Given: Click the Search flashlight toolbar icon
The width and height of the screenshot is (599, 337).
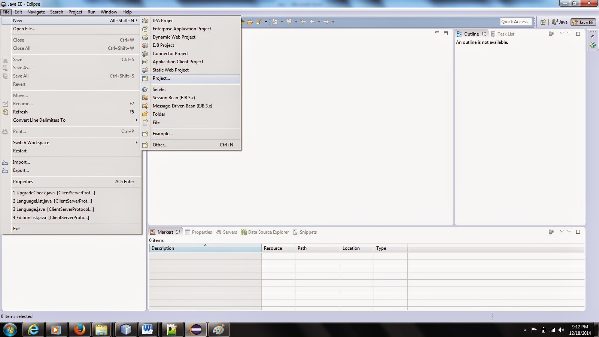Looking at the screenshot, I should [x=259, y=22].
